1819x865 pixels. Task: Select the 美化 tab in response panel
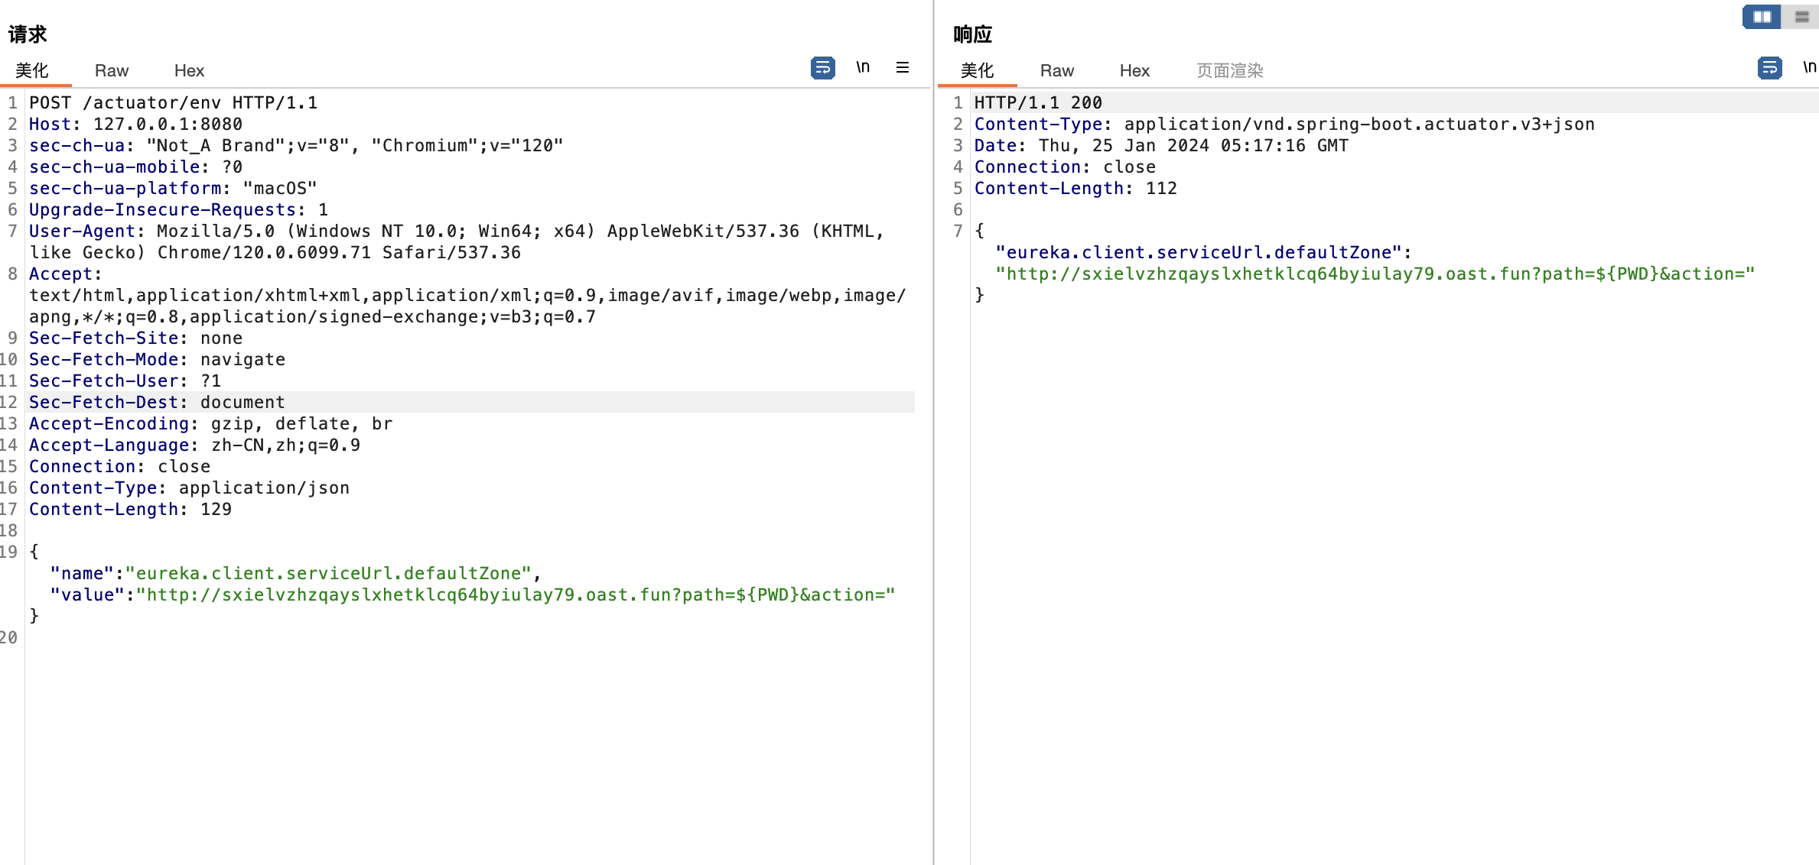click(x=977, y=71)
